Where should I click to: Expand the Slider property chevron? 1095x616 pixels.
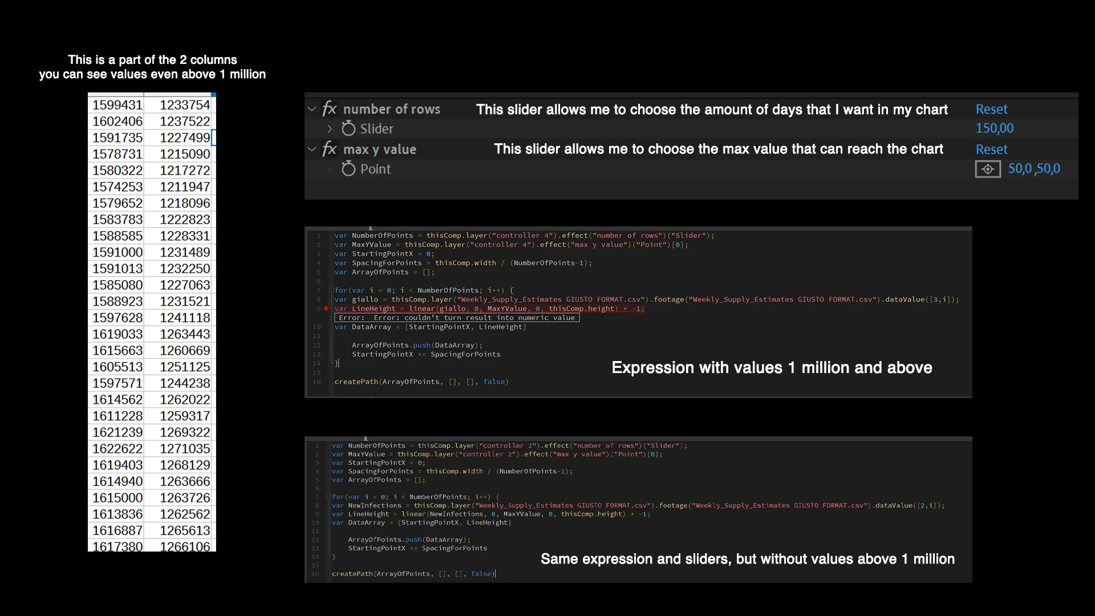330,129
